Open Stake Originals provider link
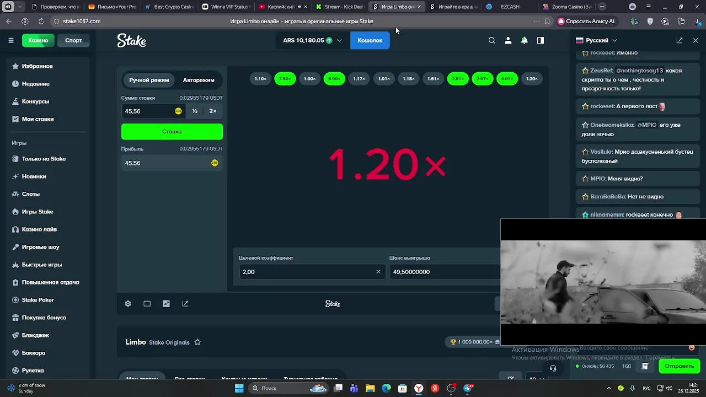This screenshot has width=706, height=397. (x=169, y=342)
